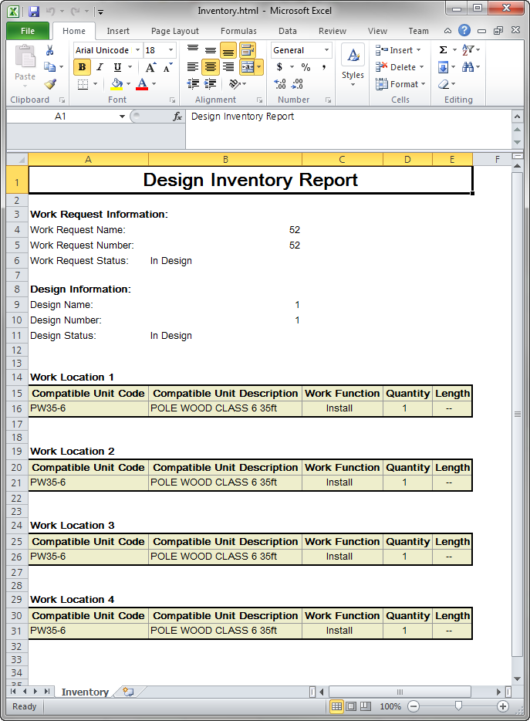Image resolution: width=530 pixels, height=721 pixels.
Task: Click the Percent Style icon
Action: click(306, 67)
